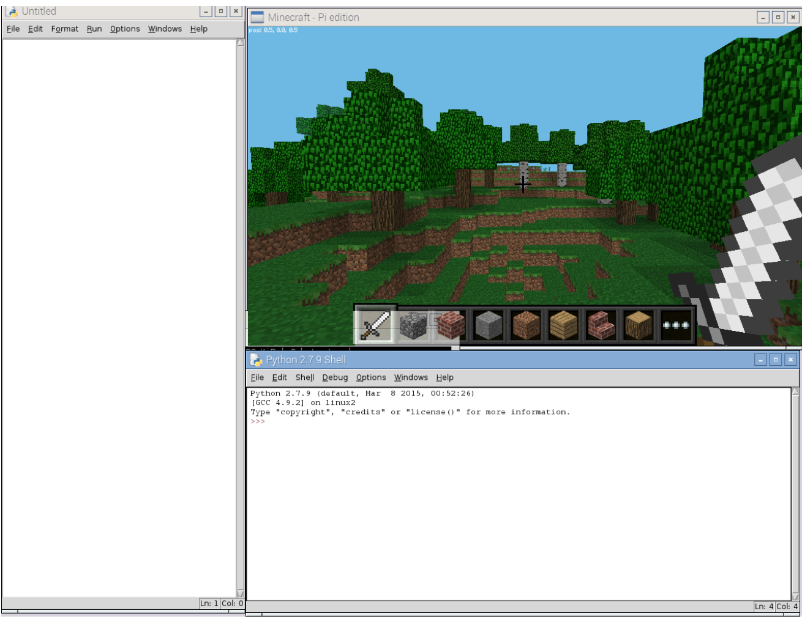Select the wood log block in hotbar
802x619 pixels.
pyautogui.click(x=639, y=325)
